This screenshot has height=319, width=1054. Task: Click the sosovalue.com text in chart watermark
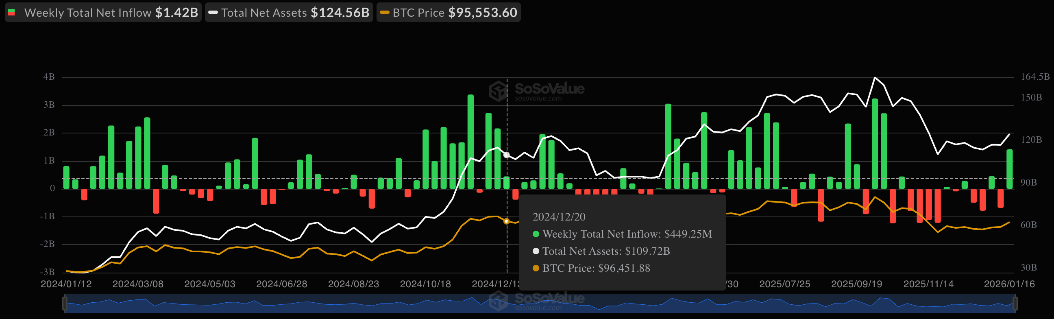click(x=538, y=99)
